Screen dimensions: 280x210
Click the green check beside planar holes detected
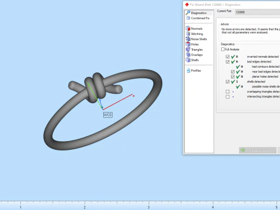click(238, 76)
